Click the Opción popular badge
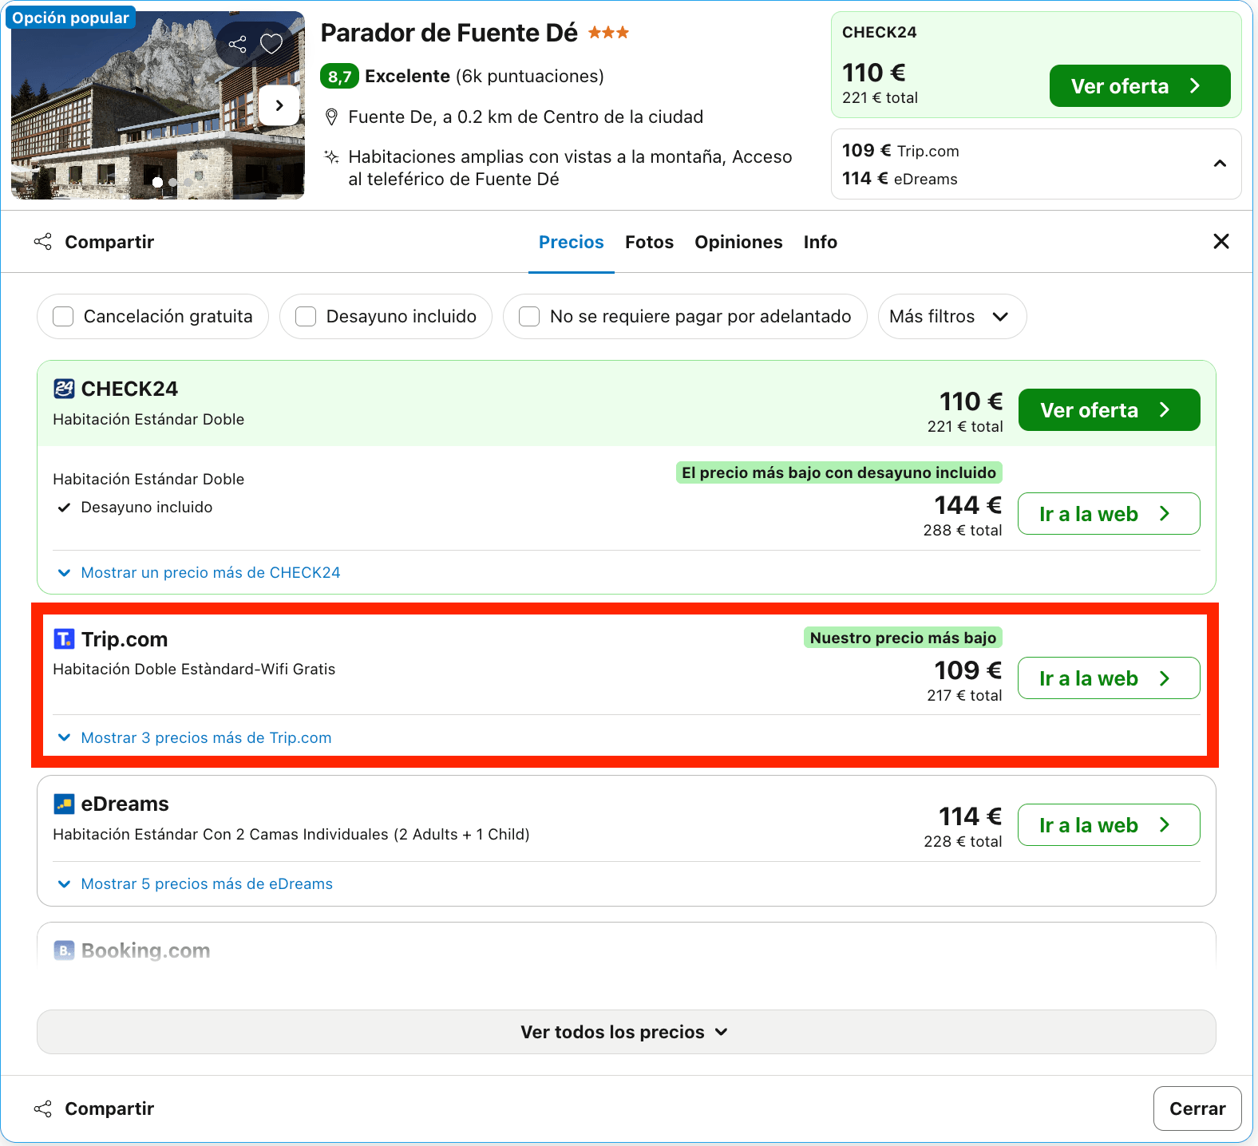Image resolution: width=1258 pixels, height=1146 pixels. [x=71, y=18]
